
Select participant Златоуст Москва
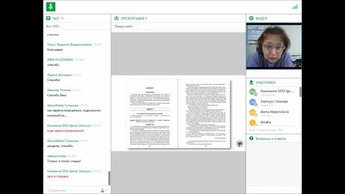click(273, 102)
